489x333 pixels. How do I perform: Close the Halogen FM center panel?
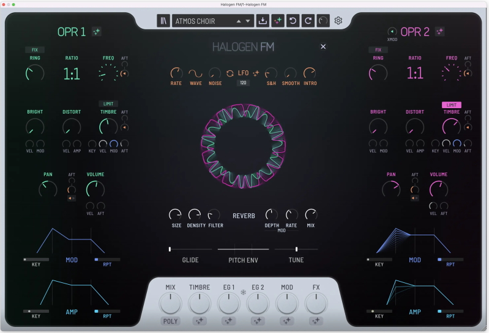coord(323,46)
